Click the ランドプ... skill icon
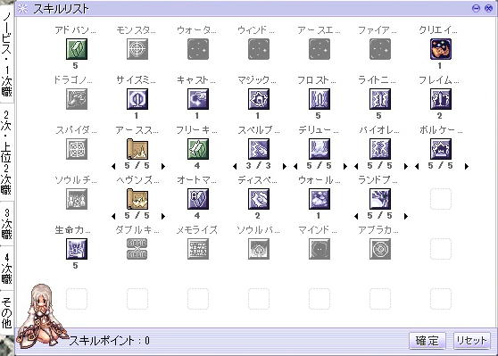Image resolution: width=498 pixels, height=356 pixels. (380, 199)
